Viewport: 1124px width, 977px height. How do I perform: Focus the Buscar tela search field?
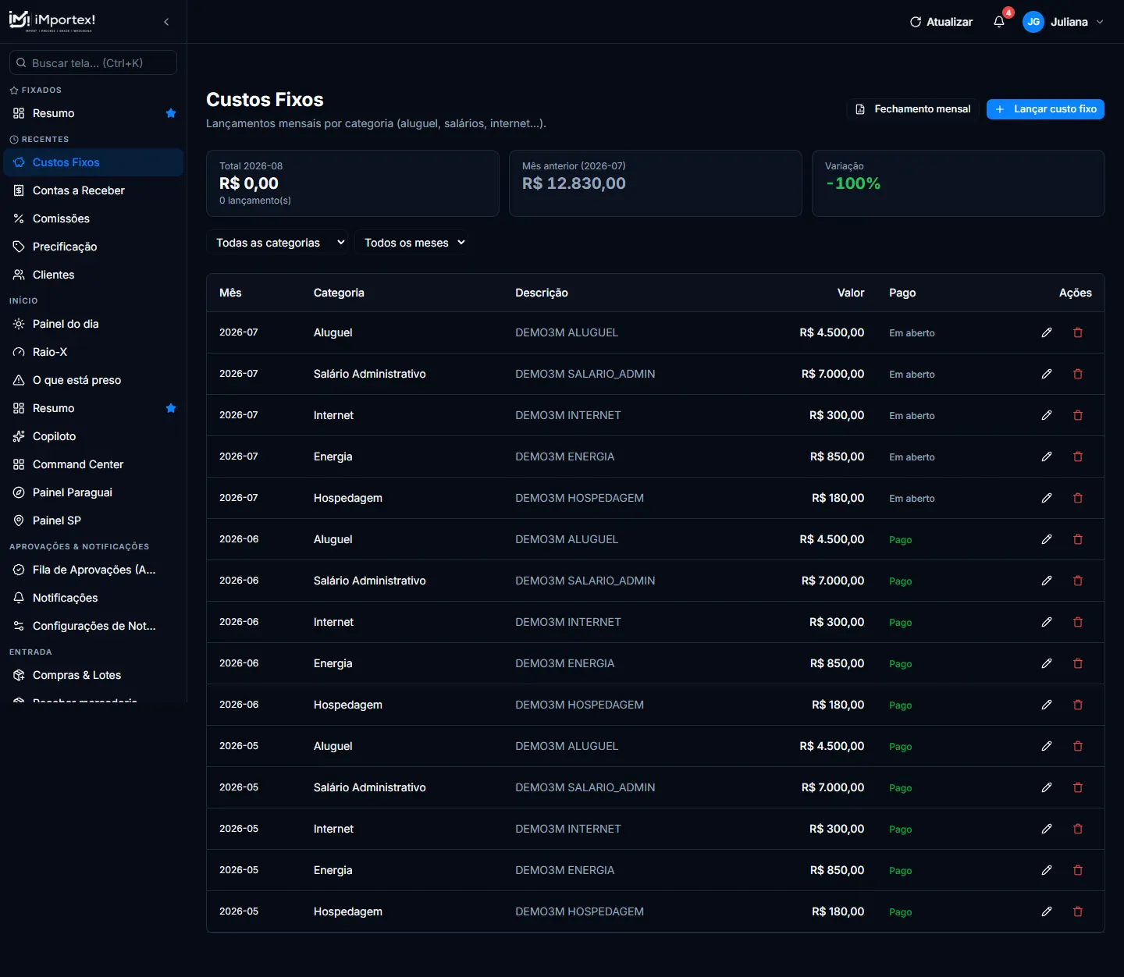93,63
